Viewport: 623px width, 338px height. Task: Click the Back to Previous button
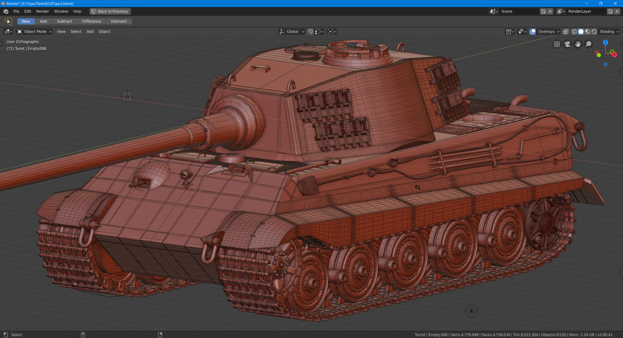pyautogui.click(x=110, y=11)
